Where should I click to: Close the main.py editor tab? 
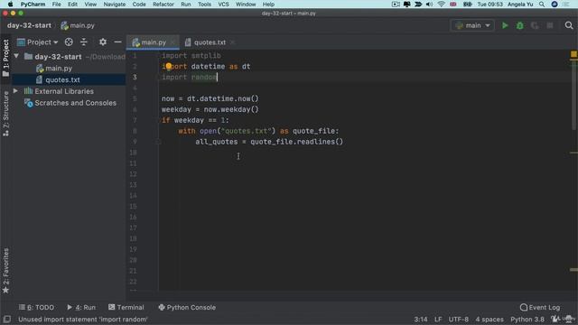(x=172, y=42)
